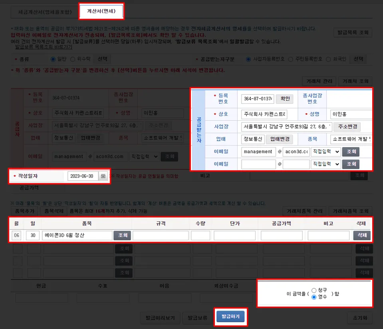The image size is (383, 329).
Task: Focus the 어음 amount field
Action: 165,298
